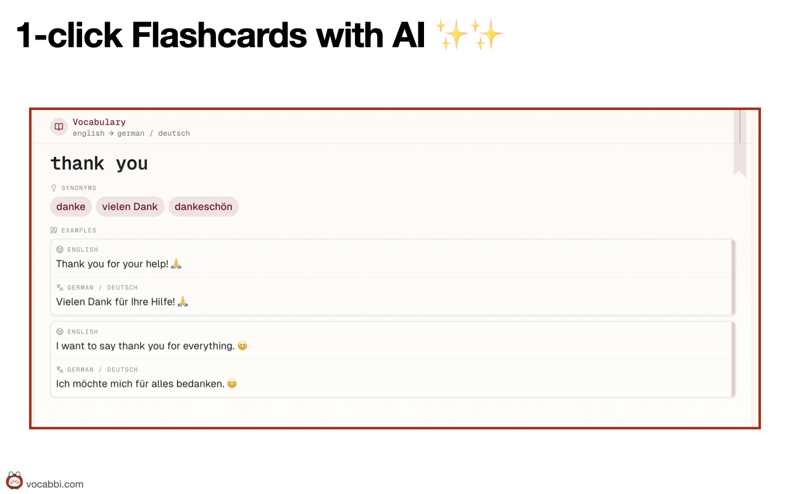Screen dimensions: 790x494
Task: Select the translate icon in the second German example
Action: pyautogui.click(x=59, y=369)
